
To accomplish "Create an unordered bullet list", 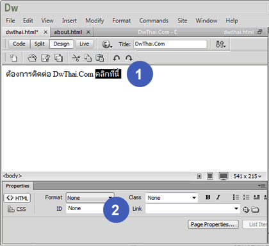I will 236,197.
